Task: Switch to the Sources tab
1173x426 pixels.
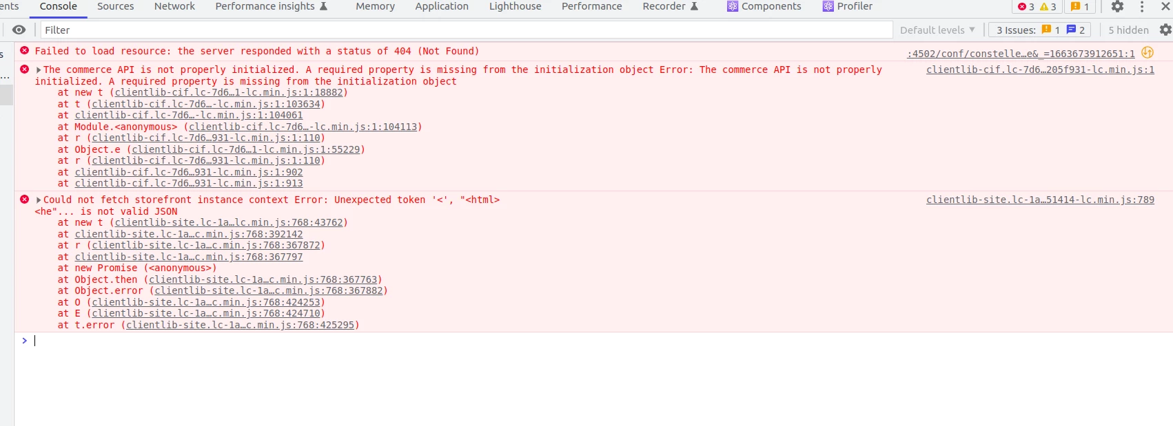Action: point(115,6)
